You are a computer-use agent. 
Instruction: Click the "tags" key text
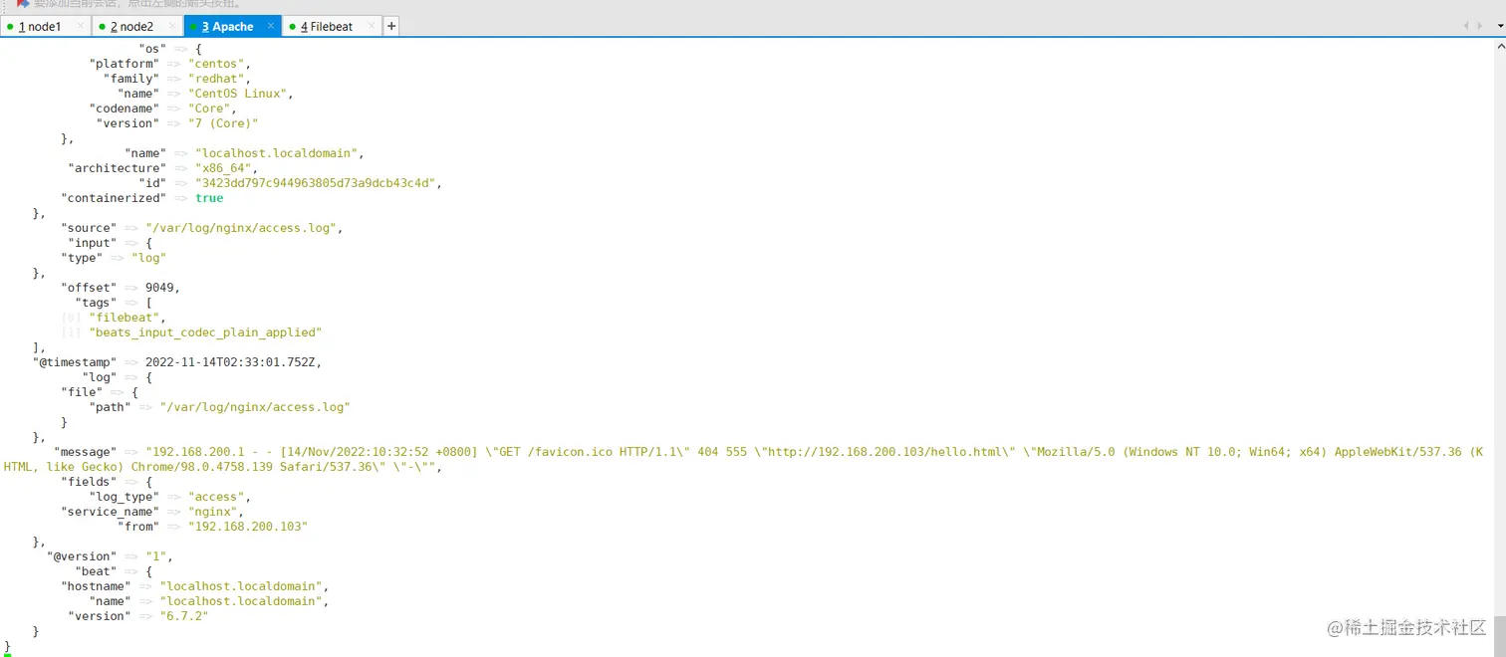pos(97,303)
